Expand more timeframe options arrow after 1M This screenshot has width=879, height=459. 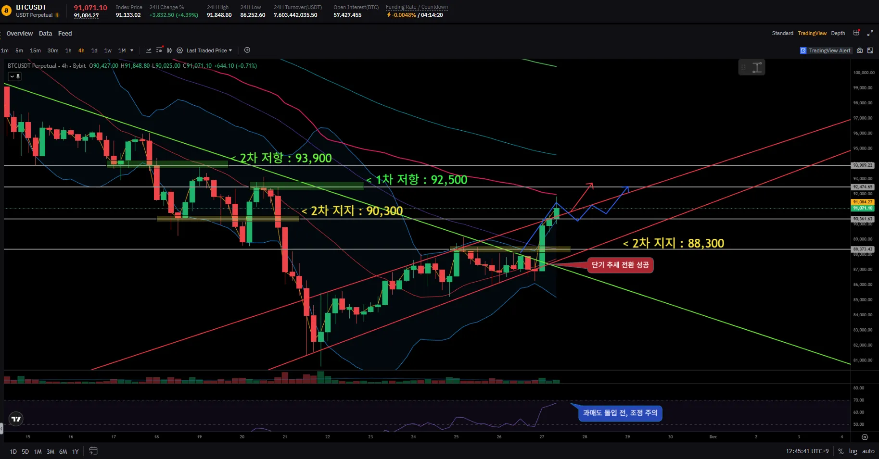(132, 50)
